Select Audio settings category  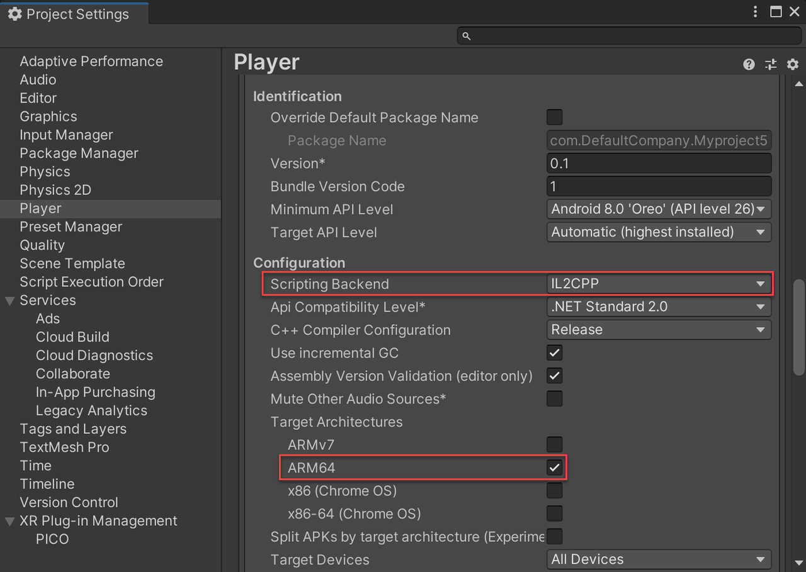pos(38,80)
